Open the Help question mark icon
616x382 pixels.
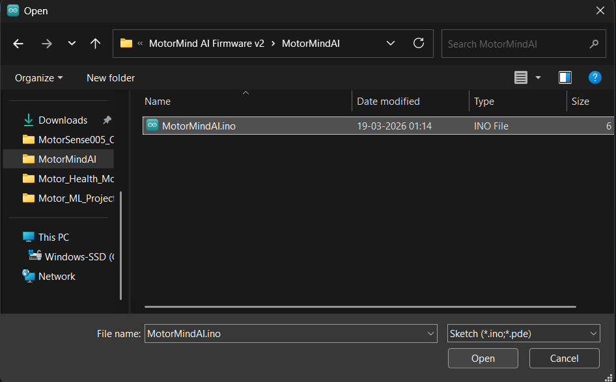coord(595,77)
